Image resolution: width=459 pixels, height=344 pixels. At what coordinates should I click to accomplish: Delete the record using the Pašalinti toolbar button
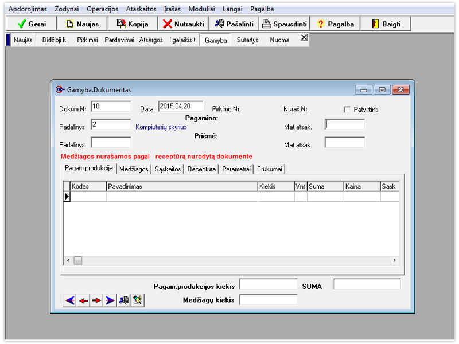coord(234,24)
